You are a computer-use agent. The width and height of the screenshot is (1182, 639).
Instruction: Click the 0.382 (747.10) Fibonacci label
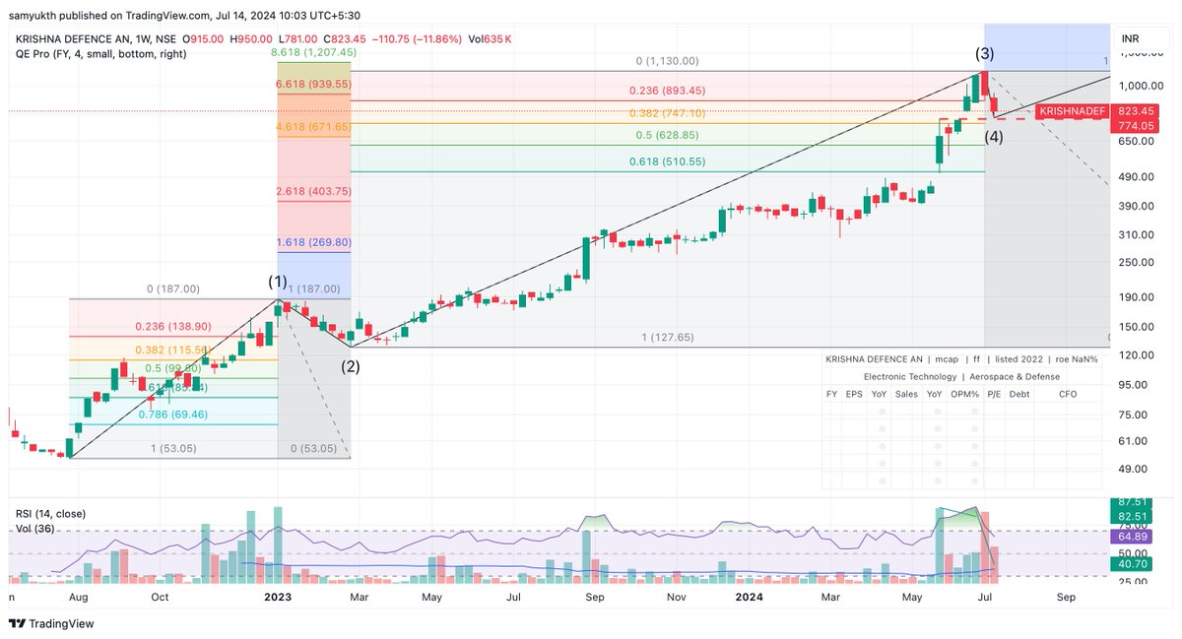(668, 113)
